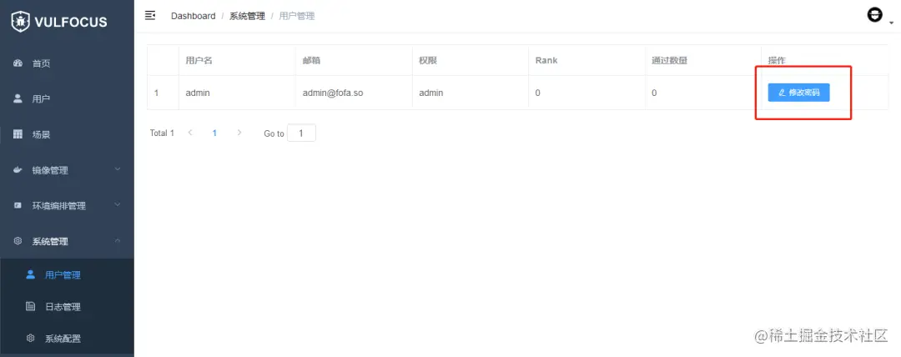Select page 1 in pagination
Viewport: 901px width, 357px height.
pyautogui.click(x=215, y=133)
